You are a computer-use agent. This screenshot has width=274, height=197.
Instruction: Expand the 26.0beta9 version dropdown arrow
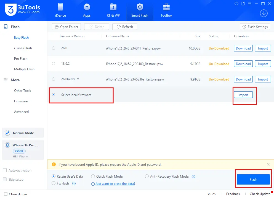coord(78,79)
